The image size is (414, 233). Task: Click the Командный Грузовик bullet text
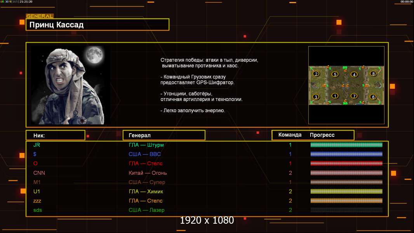pos(198,80)
